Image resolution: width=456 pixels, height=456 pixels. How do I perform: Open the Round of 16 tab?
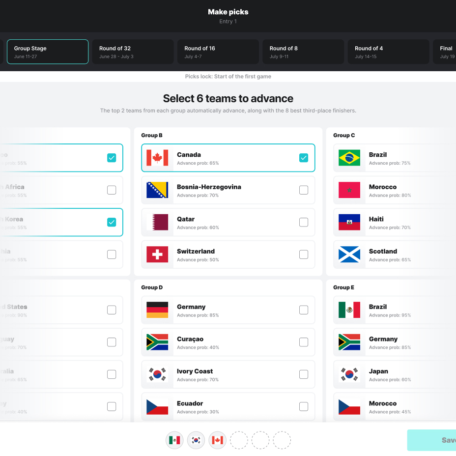(218, 52)
